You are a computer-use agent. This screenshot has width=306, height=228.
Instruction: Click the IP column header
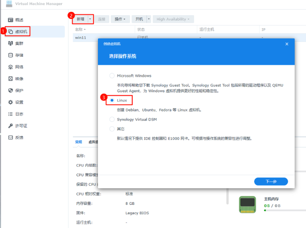tap(283, 30)
